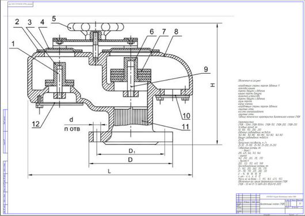Screen dimensions: 305x216
Task: Click the technical specifications text block
Action: (x=268, y=132)
